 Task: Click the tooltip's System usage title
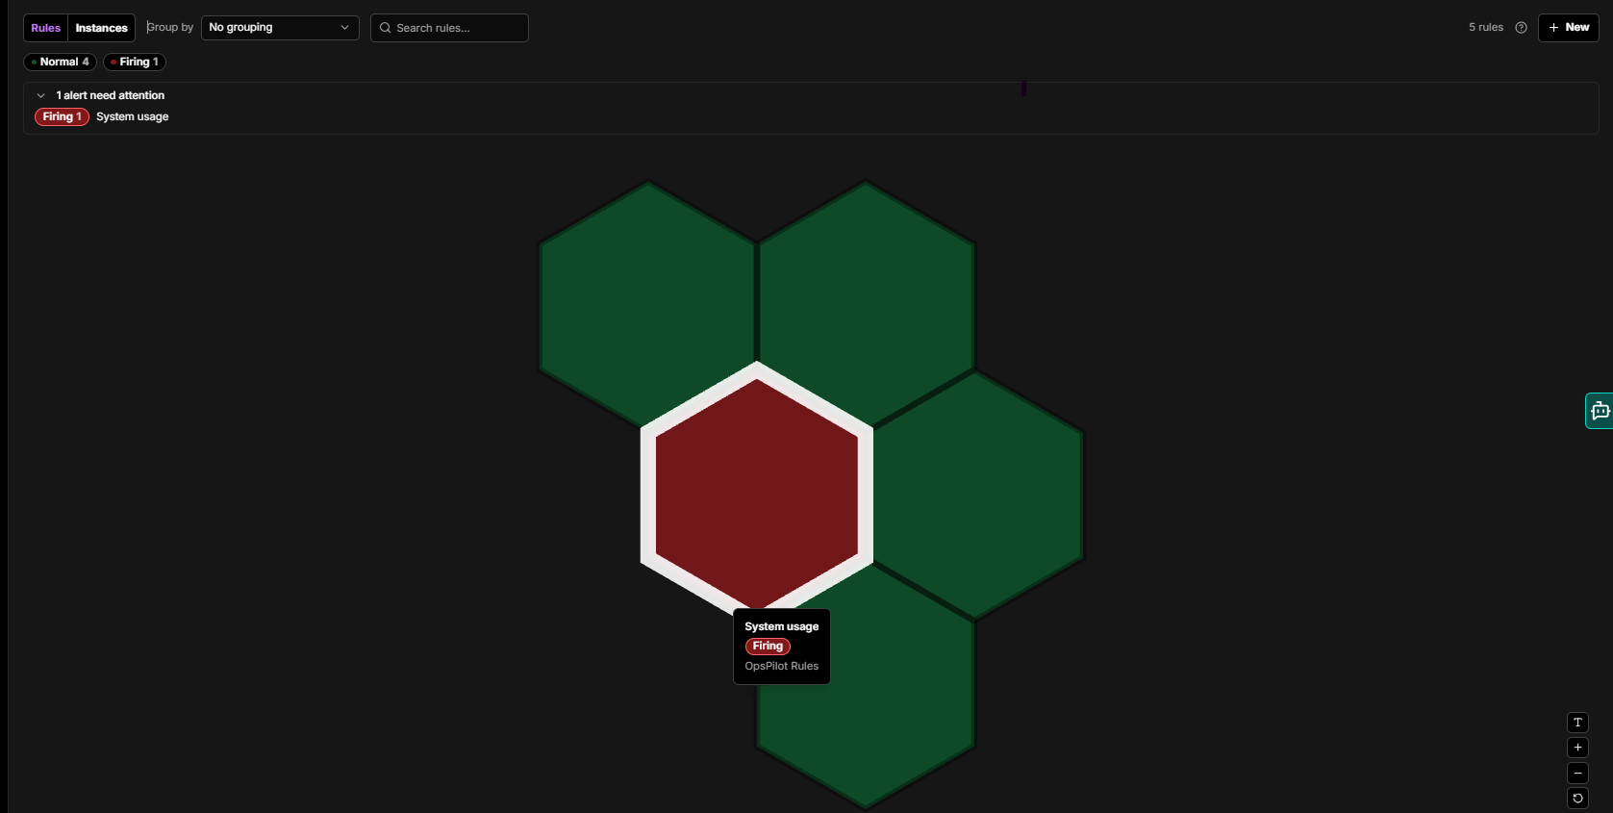pyautogui.click(x=781, y=626)
